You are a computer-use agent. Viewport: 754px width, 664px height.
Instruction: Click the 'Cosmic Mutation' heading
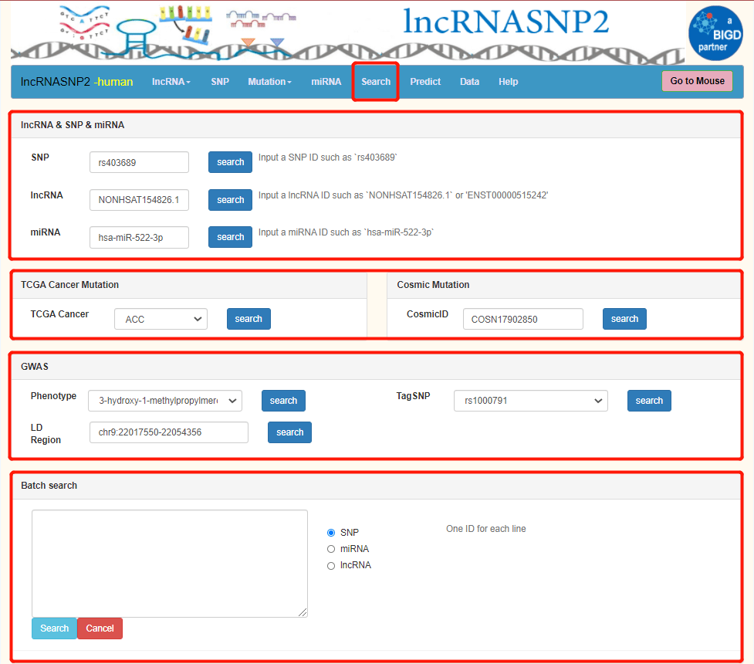(433, 285)
